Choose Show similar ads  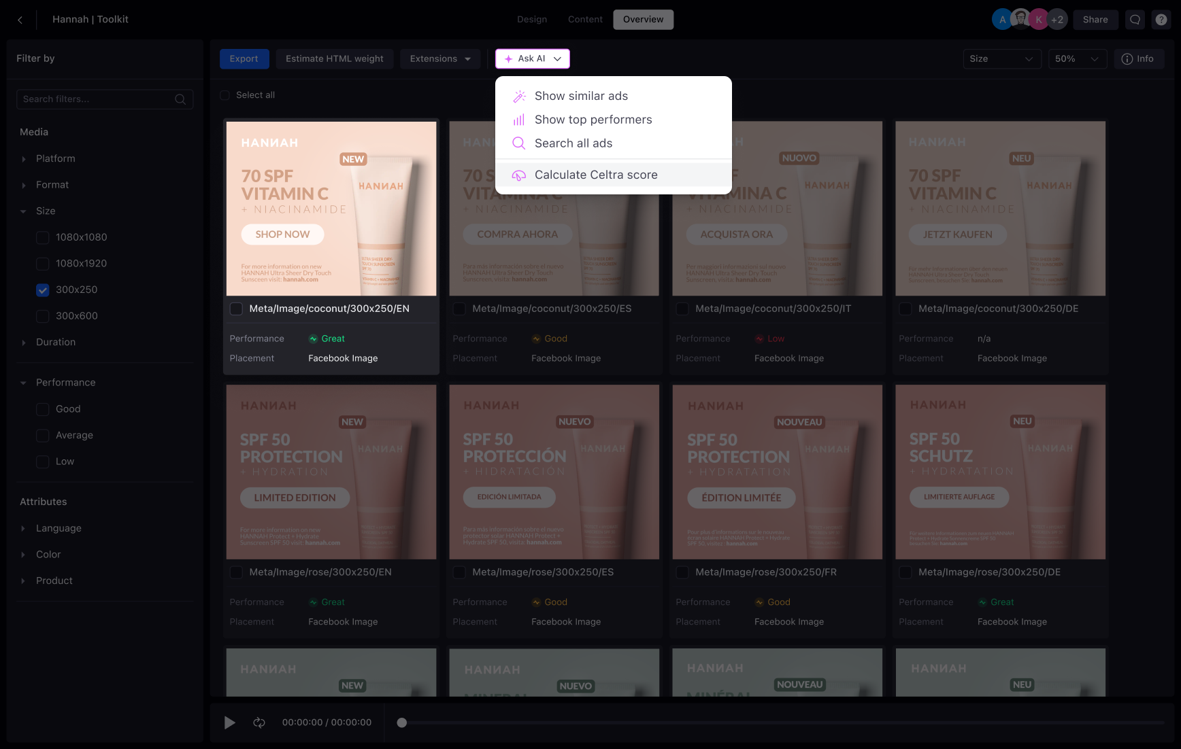614,96
